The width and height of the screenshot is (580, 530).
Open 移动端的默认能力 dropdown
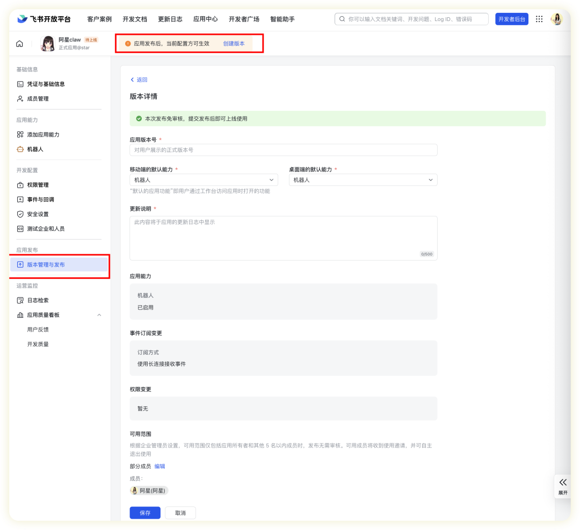(204, 180)
